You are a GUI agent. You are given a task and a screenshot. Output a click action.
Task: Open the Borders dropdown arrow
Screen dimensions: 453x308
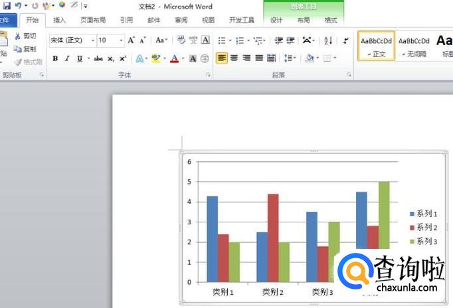[335, 58]
